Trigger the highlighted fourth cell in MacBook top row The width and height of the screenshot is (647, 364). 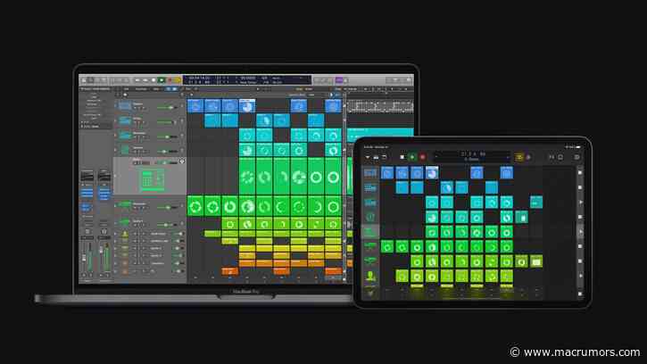pyautogui.click(x=246, y=106)
